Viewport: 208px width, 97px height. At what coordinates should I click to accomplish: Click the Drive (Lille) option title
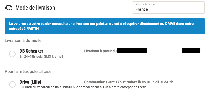(x=30, y=82)
